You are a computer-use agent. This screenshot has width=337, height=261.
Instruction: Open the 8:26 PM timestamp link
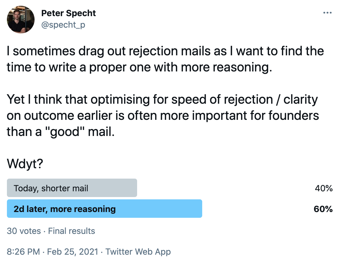point(23,251)
